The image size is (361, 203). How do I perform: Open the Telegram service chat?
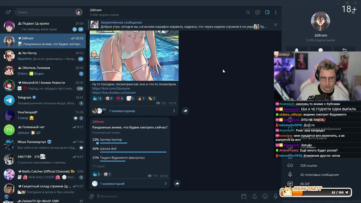click(43, 100)
